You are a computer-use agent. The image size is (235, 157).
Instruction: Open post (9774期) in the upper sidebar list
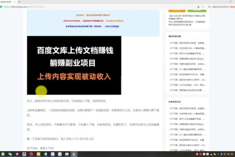coord(188,64)
